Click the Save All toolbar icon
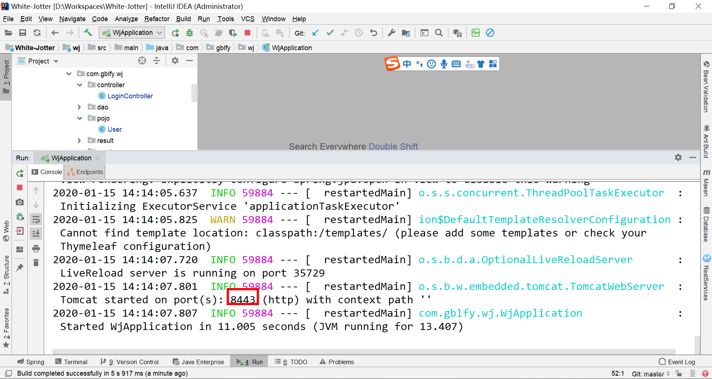This screenshot has height=379, width=712. (x=23, y=33)
